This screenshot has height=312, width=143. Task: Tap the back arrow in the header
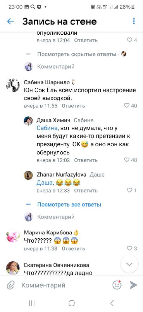coord(10,21)
